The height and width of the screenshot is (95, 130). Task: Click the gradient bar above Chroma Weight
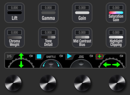tap(15, 37)
